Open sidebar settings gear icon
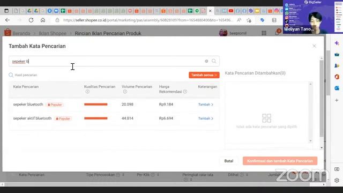This screenshot has width=343, height=193. [x=337, y=180]
